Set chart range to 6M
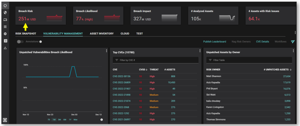 pyautogui.click(x=65, y=120)
